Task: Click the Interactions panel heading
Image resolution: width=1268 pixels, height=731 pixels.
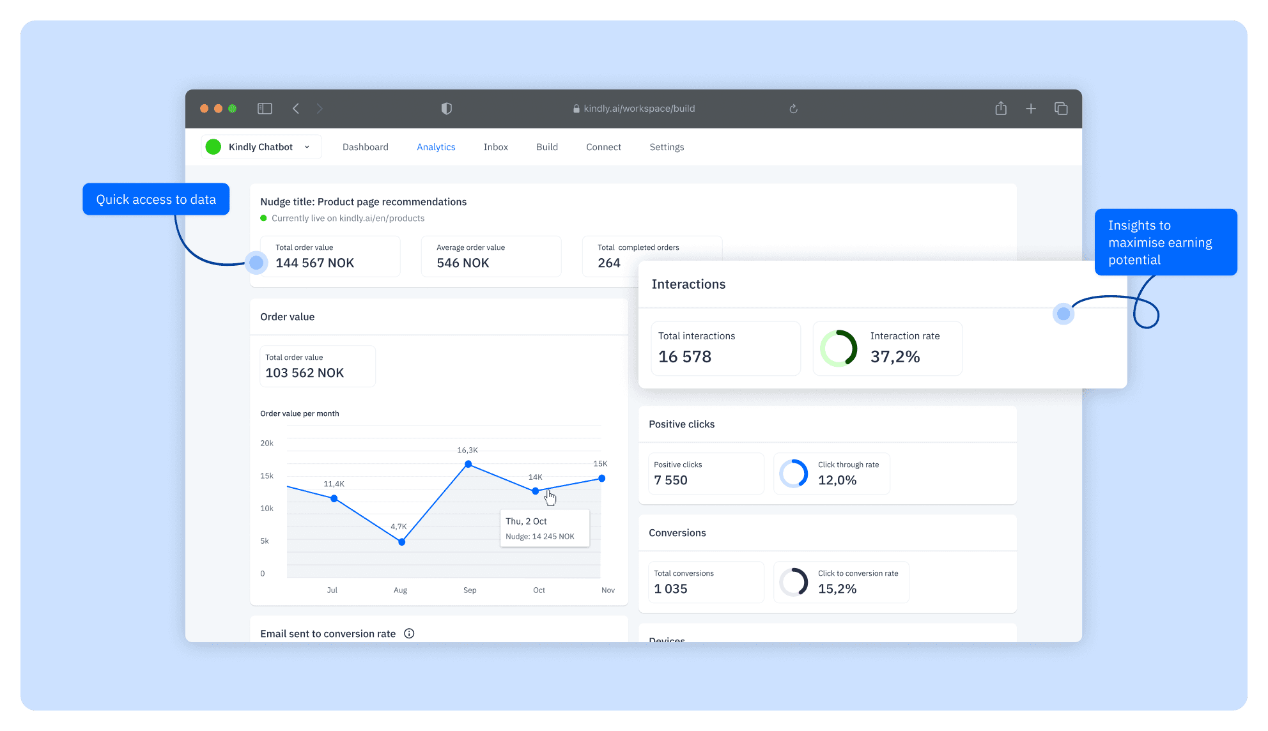Action: pyautogui.click(x=688, y=284)
